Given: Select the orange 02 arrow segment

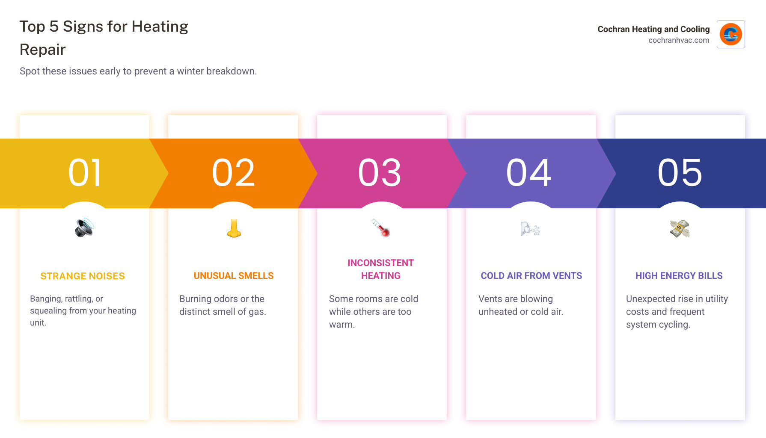Looking at the screenshot, I should [234, 173].
